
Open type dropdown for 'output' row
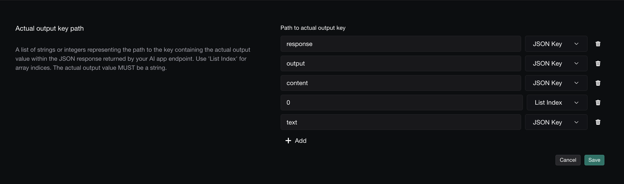556,63
